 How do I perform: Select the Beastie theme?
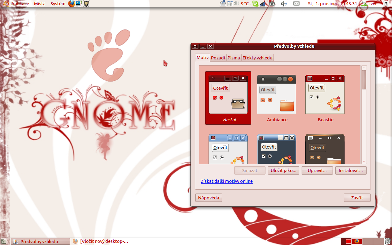[325, 98]
